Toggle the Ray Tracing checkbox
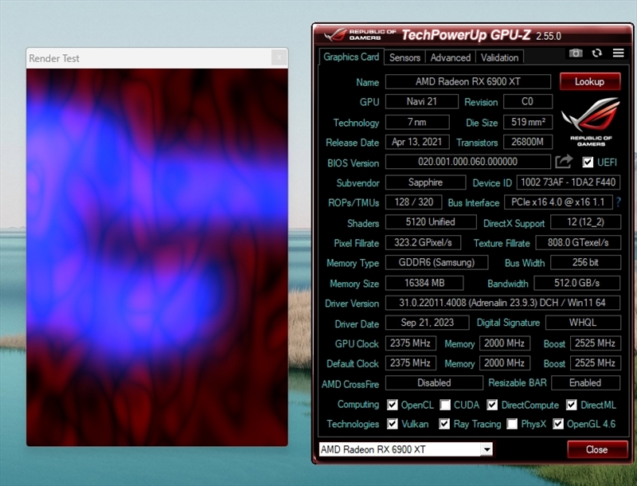Viewport: 637px width, 486px height. 444,424
